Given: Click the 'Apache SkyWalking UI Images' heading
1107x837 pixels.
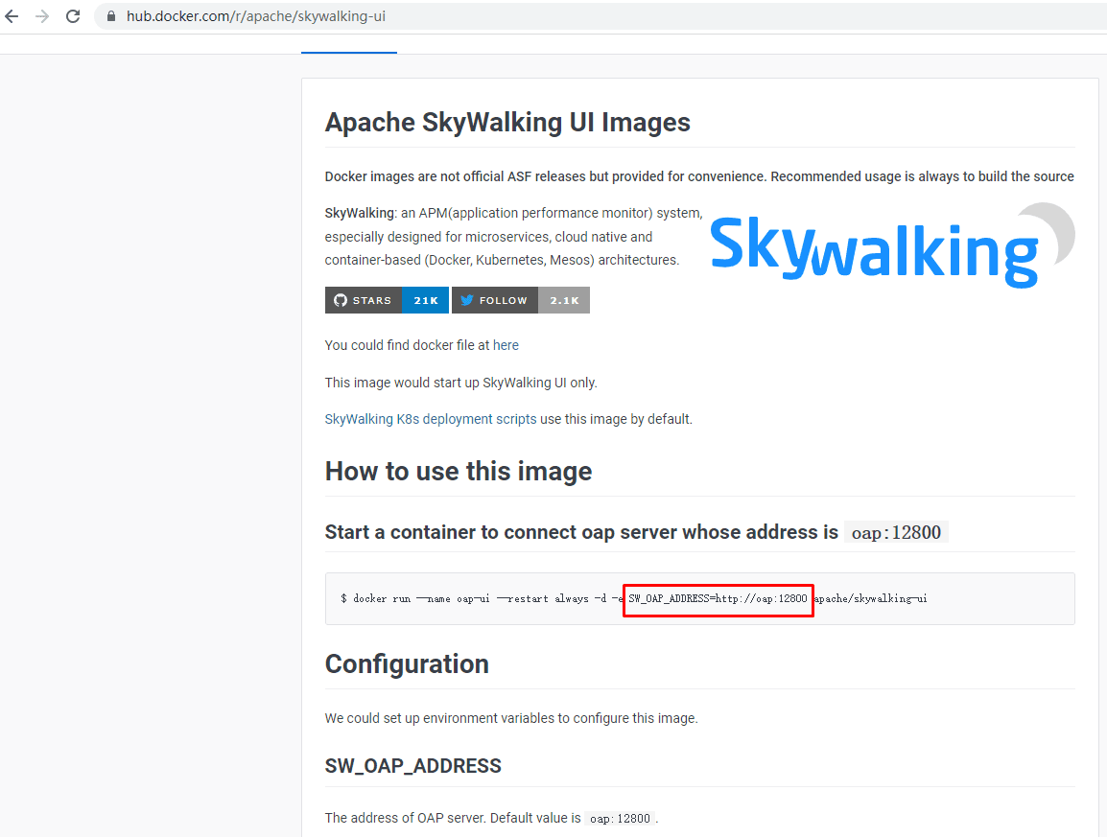Looking at the screenshot, I should pos(507,122).
